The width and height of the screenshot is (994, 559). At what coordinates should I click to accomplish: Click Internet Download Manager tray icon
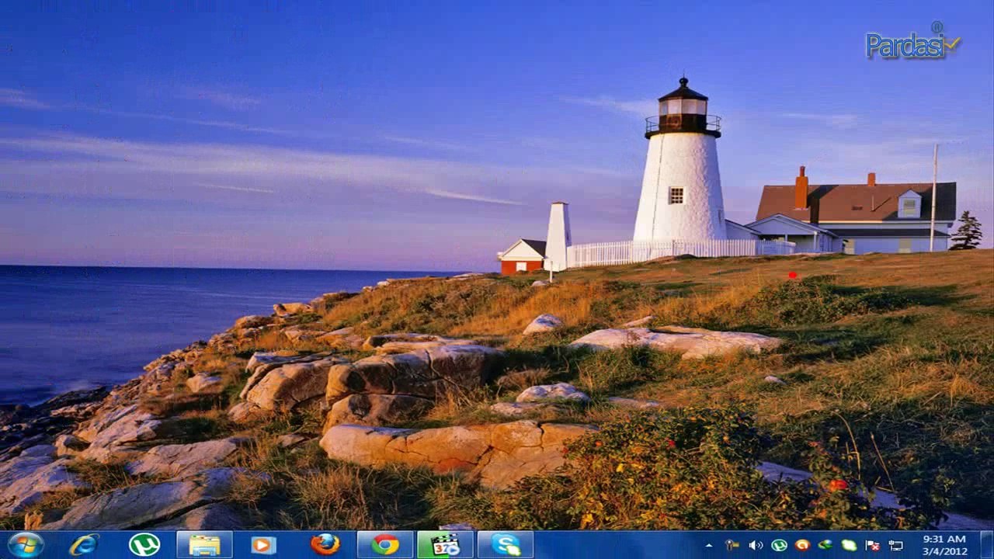825,545
